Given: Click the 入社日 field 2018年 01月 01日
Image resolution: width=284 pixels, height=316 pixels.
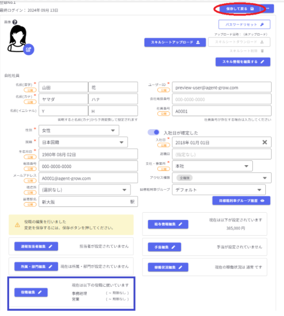Looking at the screenshot, I should (222, 142).
